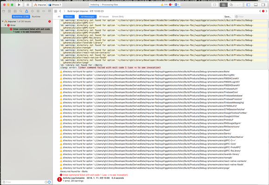Screen dimensions: 269x185
Task: Open the Project navigator folder icon
Action: pos(4,11)
